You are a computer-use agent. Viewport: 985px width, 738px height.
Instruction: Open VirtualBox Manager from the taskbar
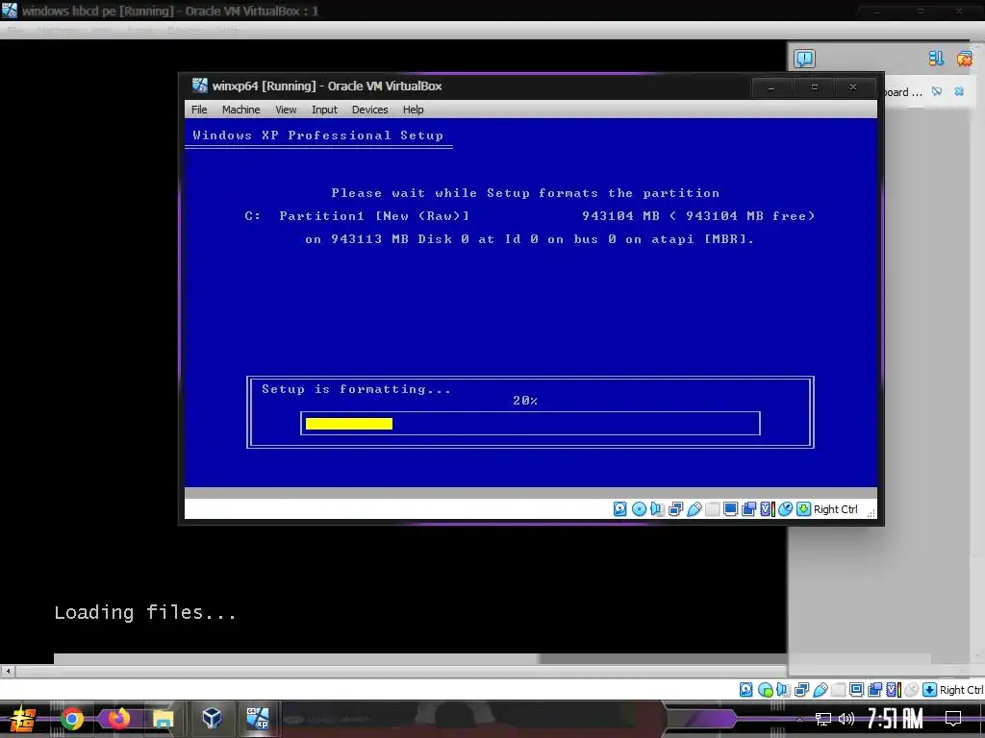tap(212, 718)
